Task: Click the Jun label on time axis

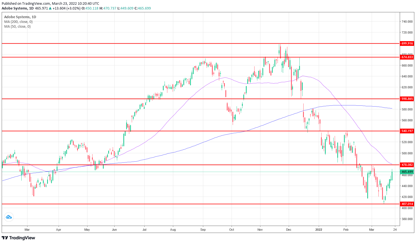Action: click(x=114, y=230)
